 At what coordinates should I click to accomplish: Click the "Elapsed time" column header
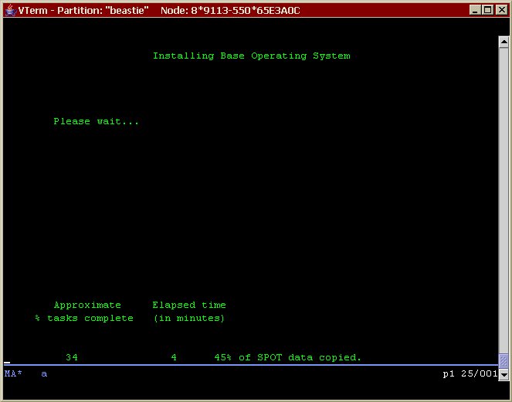click(x=189, y=306)
